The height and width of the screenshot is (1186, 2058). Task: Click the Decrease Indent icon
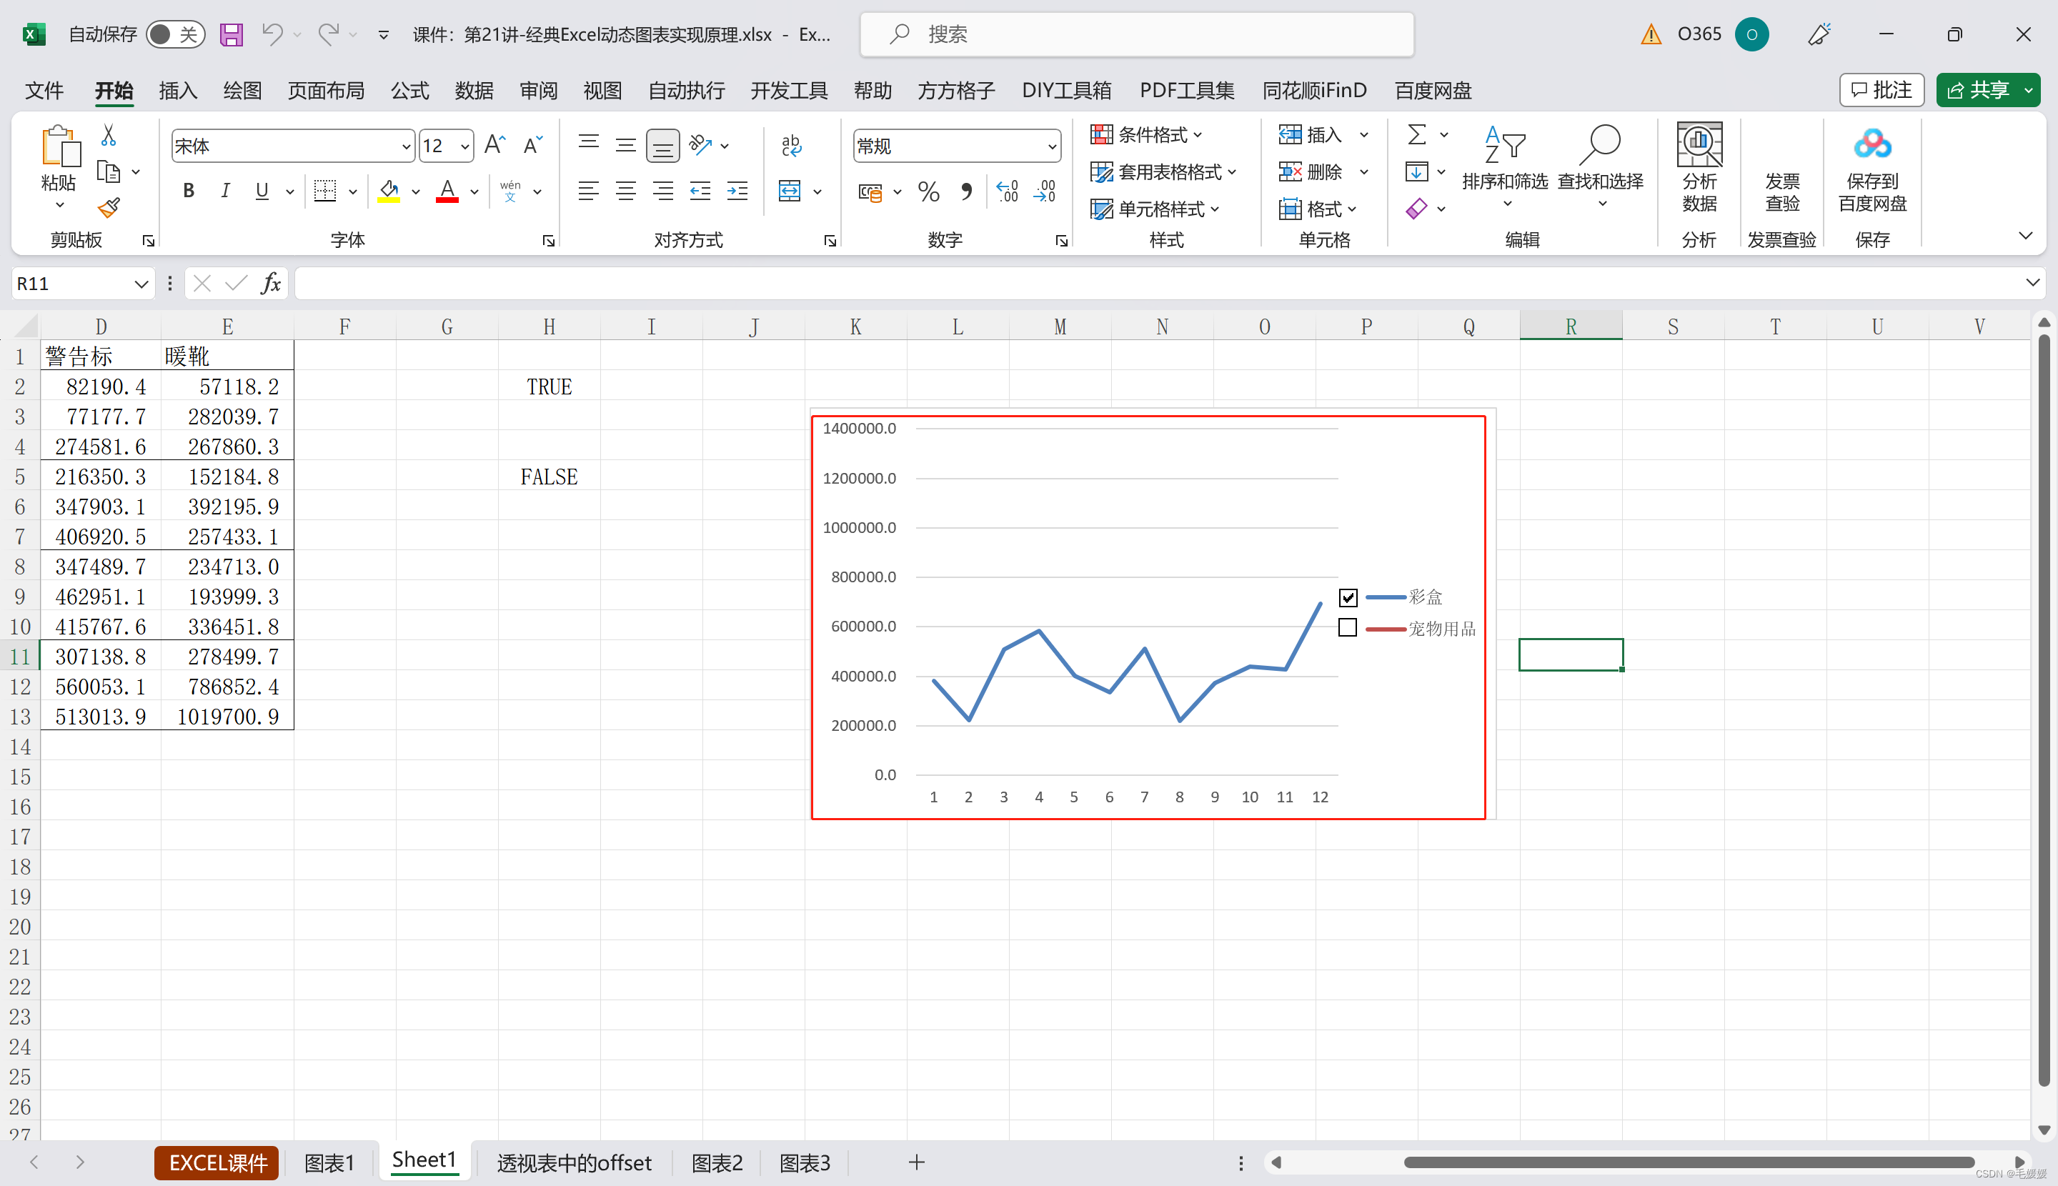pos(700,191)
